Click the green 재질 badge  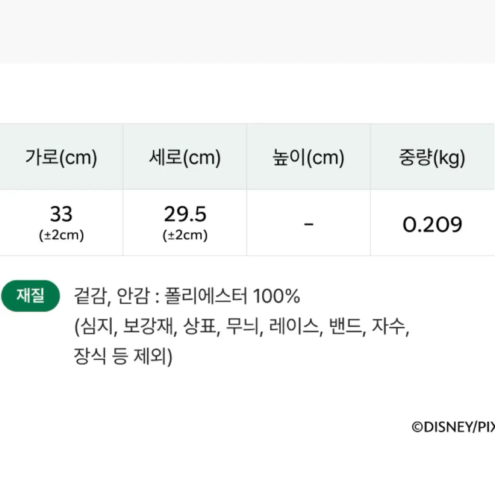pos(31,296)
